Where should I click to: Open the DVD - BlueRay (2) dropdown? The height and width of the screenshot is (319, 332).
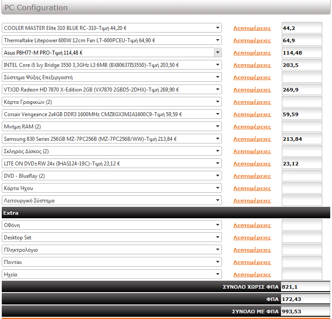[112, 176]
